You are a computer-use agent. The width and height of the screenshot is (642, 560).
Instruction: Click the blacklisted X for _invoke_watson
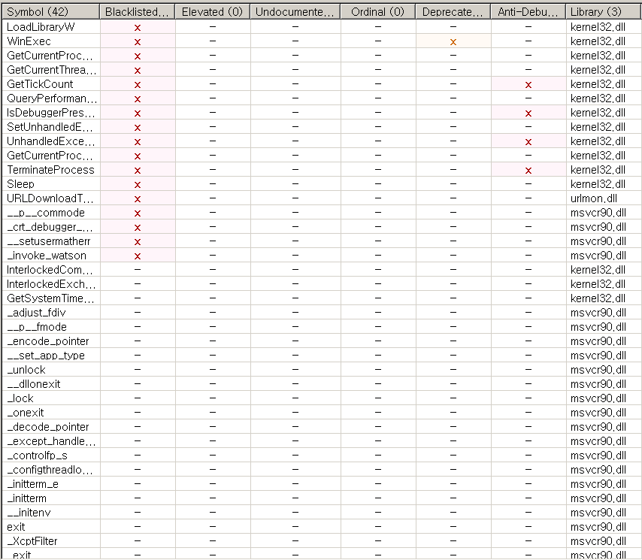[137, 256]
